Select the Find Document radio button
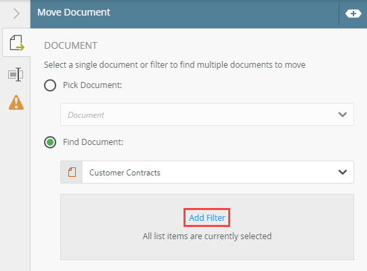This screenshot has height=271, width=367. tap(50, 142)
